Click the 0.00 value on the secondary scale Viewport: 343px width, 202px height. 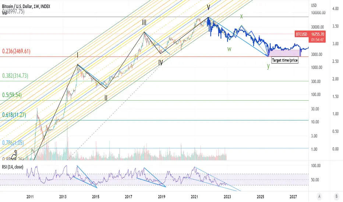pos(336,149)
